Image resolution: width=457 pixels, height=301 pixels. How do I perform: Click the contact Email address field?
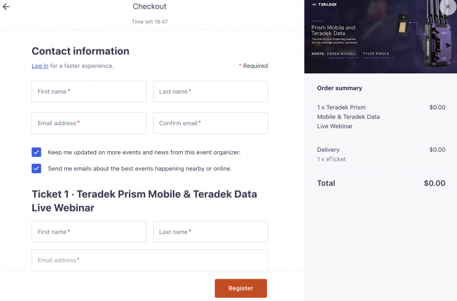pos(89,123)
